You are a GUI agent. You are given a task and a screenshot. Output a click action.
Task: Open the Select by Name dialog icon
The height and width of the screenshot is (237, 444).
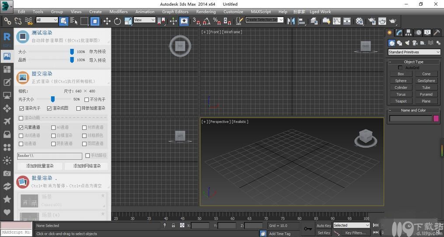pyautogui.click(x=73, y=21)
